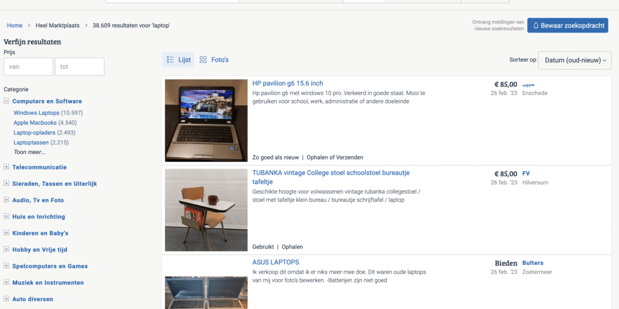Screen dimensions: 619x309
Task: Expand the Huis en Inrichting plus icon
Action: click(7, 217)
